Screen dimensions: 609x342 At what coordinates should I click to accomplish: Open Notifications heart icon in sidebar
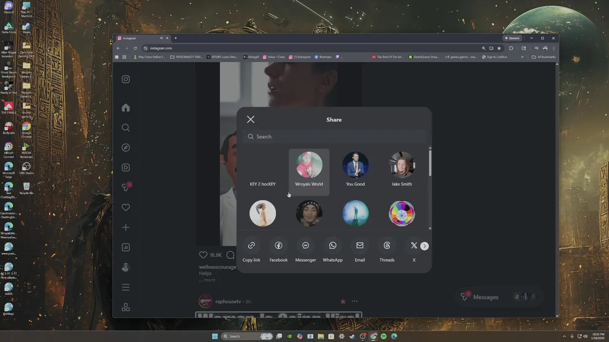(x=126, y=208)
